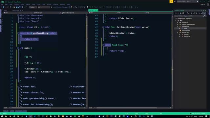This screenshot has width=210, height=118.
Task: Click Solution Explorer View Code icon
Action: pos(199,13)
